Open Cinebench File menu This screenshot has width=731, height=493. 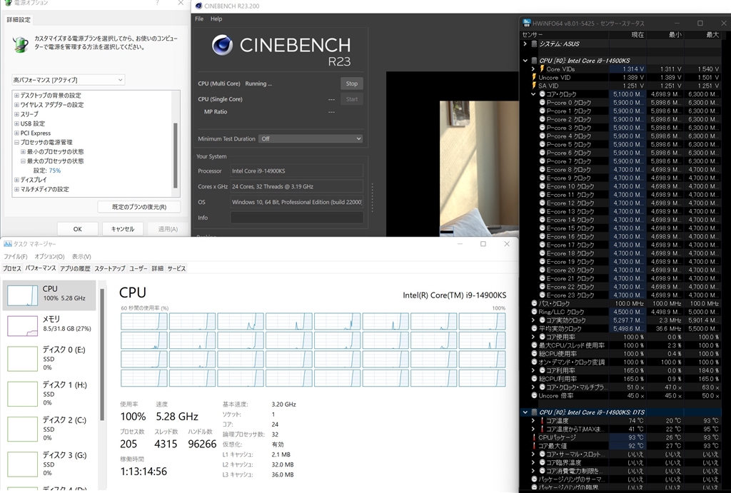click(x=199, y=19)
